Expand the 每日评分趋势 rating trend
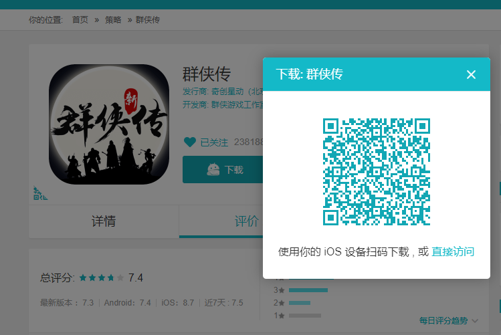The height and width of the screenshot is (335, 501). [448, 321]
